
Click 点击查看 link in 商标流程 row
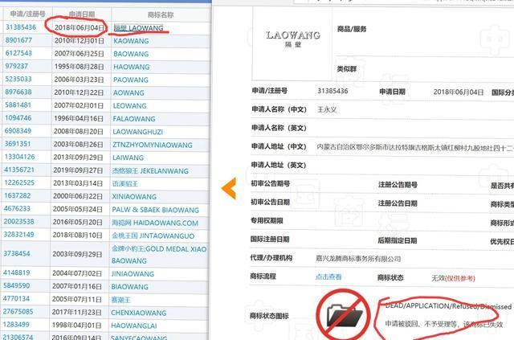tap(328, 277)
